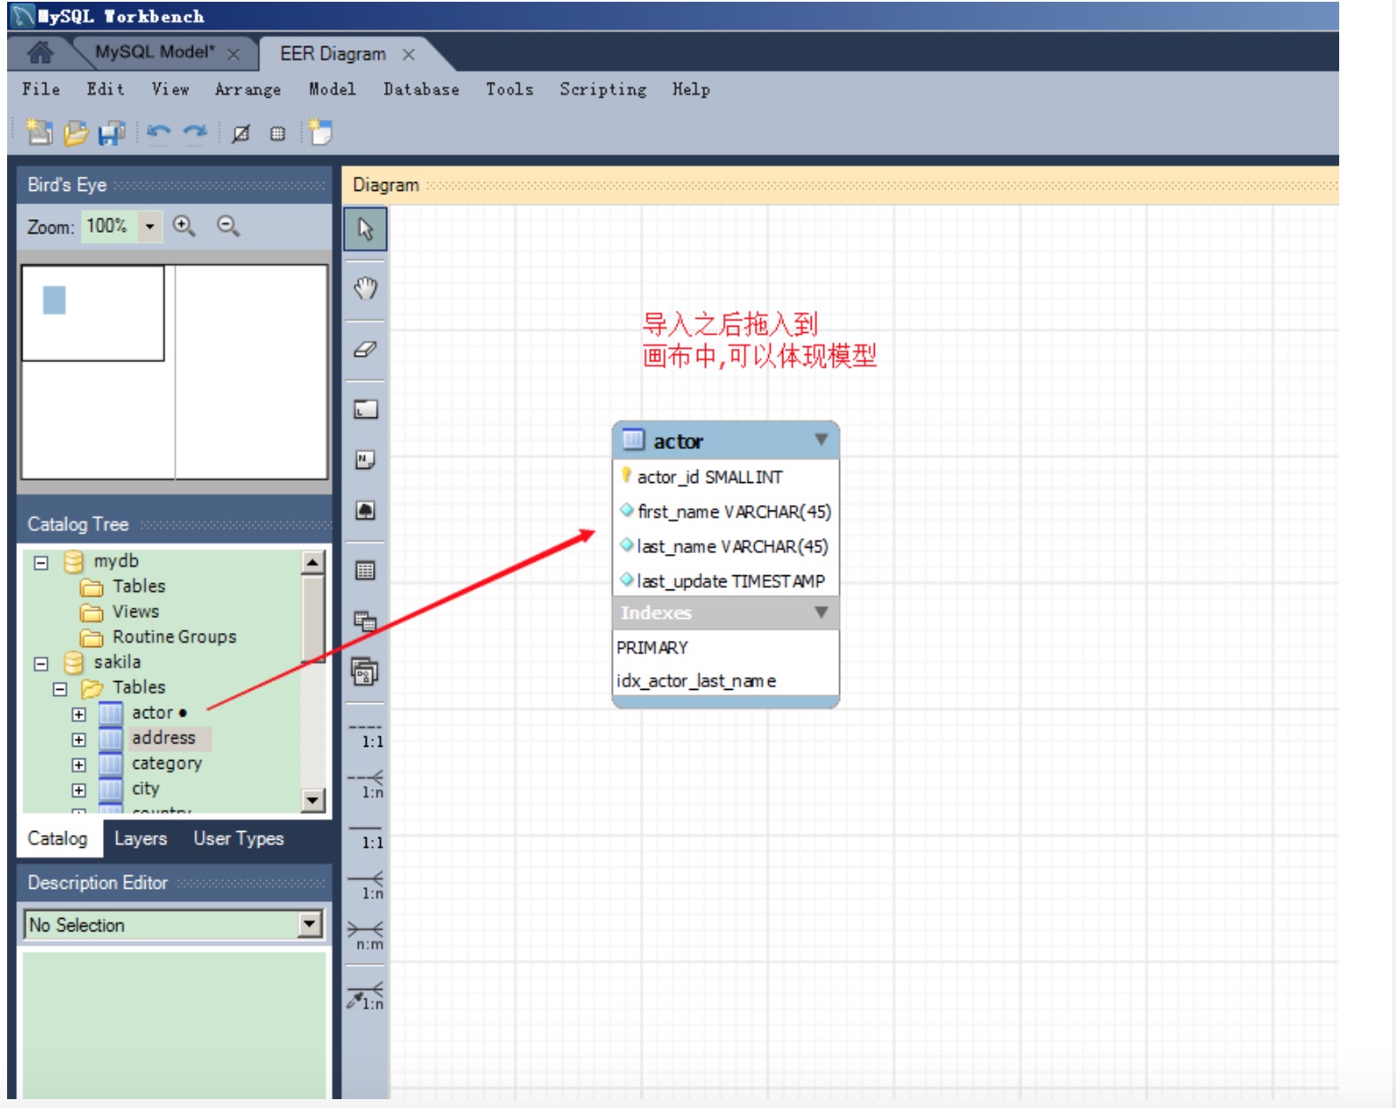Expand the actor table node

(79, 714)
